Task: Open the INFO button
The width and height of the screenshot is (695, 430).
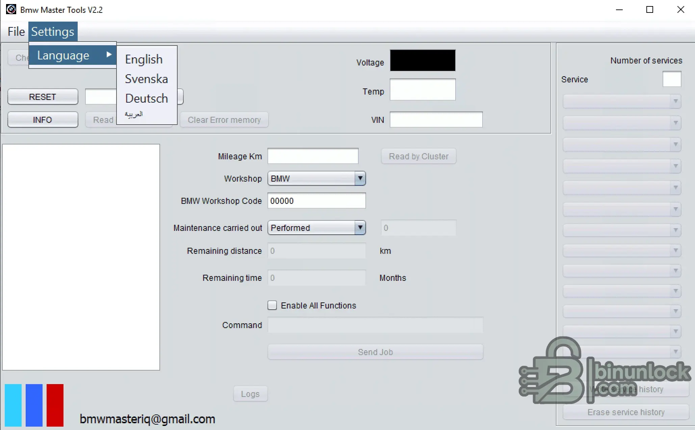Action: (x=43, y=120)
